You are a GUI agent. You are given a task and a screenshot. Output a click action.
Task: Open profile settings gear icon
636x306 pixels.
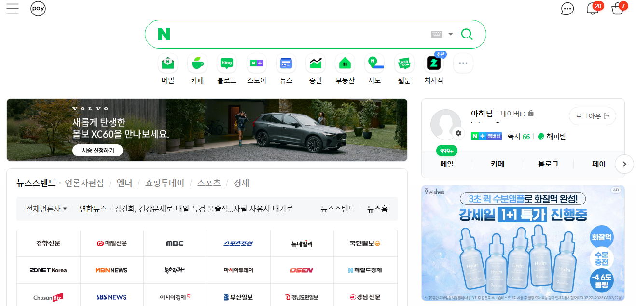point(458,133)
